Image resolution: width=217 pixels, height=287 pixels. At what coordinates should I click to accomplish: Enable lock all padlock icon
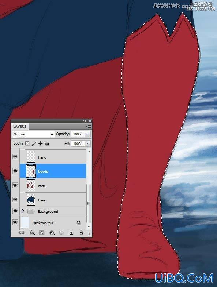coord(47,143)
